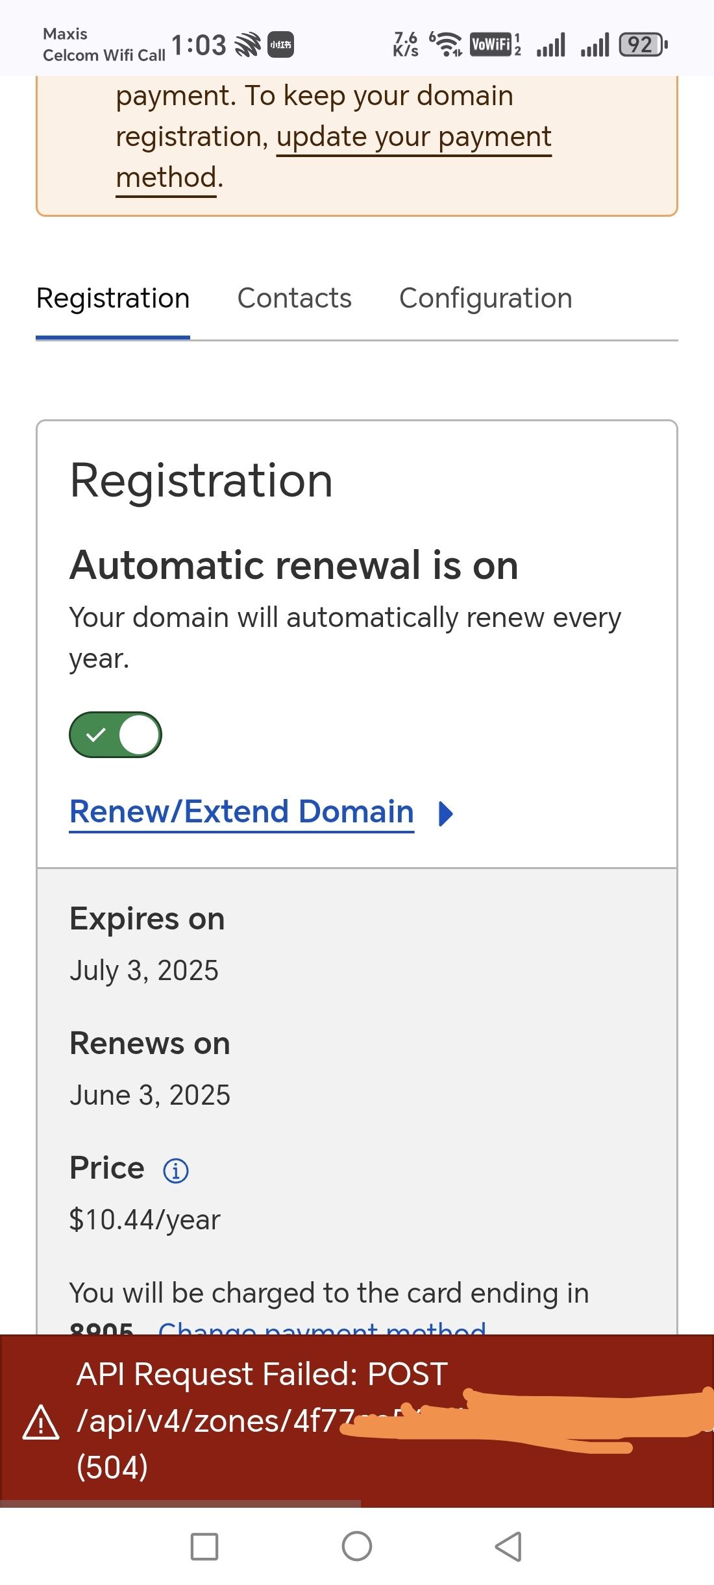Tap the warning triangle in error banner
Screen dimensions: 714x1585
pyautogui.click(x=41, y=1422)
